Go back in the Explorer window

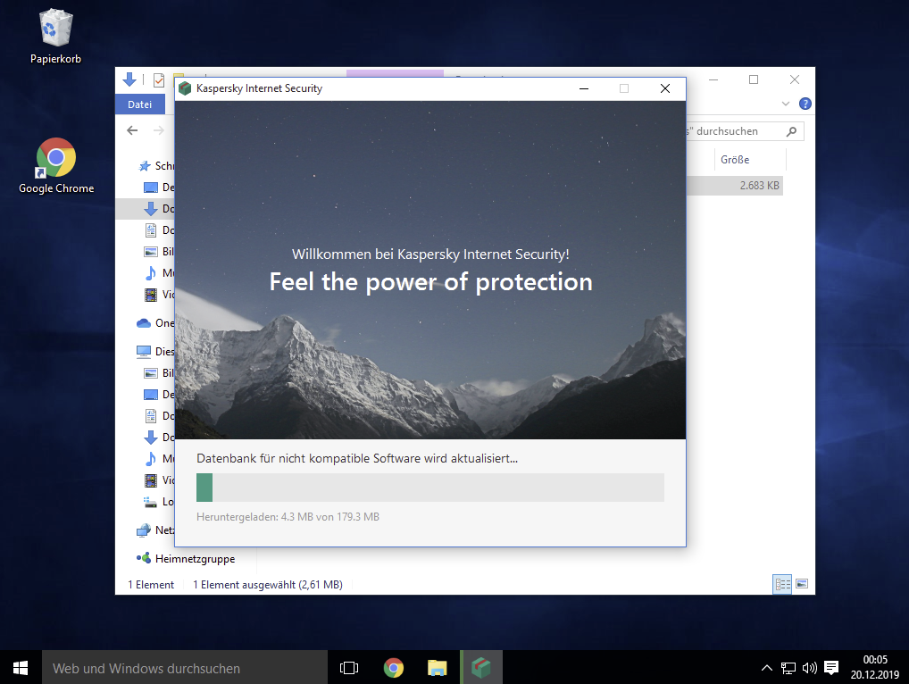(132, 130)
